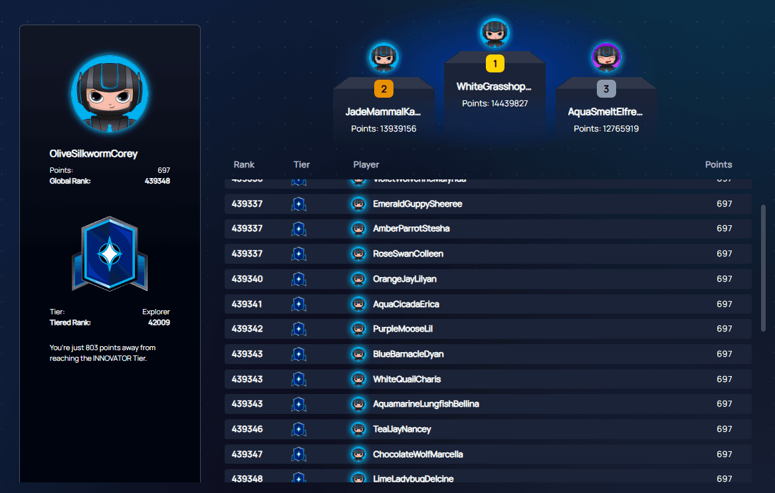This screenshot has height=493, width=775.
Task: Select the Rank column header
Action: 244,165
